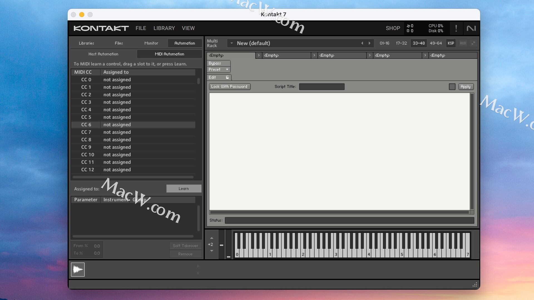Go to previous multi with left arrow
Image resolution: width=534 pixels, height=300 pixels.
tap(362, 43)
